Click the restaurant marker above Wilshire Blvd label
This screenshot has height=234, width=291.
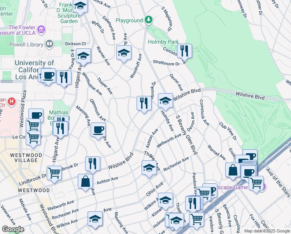click(x=93, y=164)
